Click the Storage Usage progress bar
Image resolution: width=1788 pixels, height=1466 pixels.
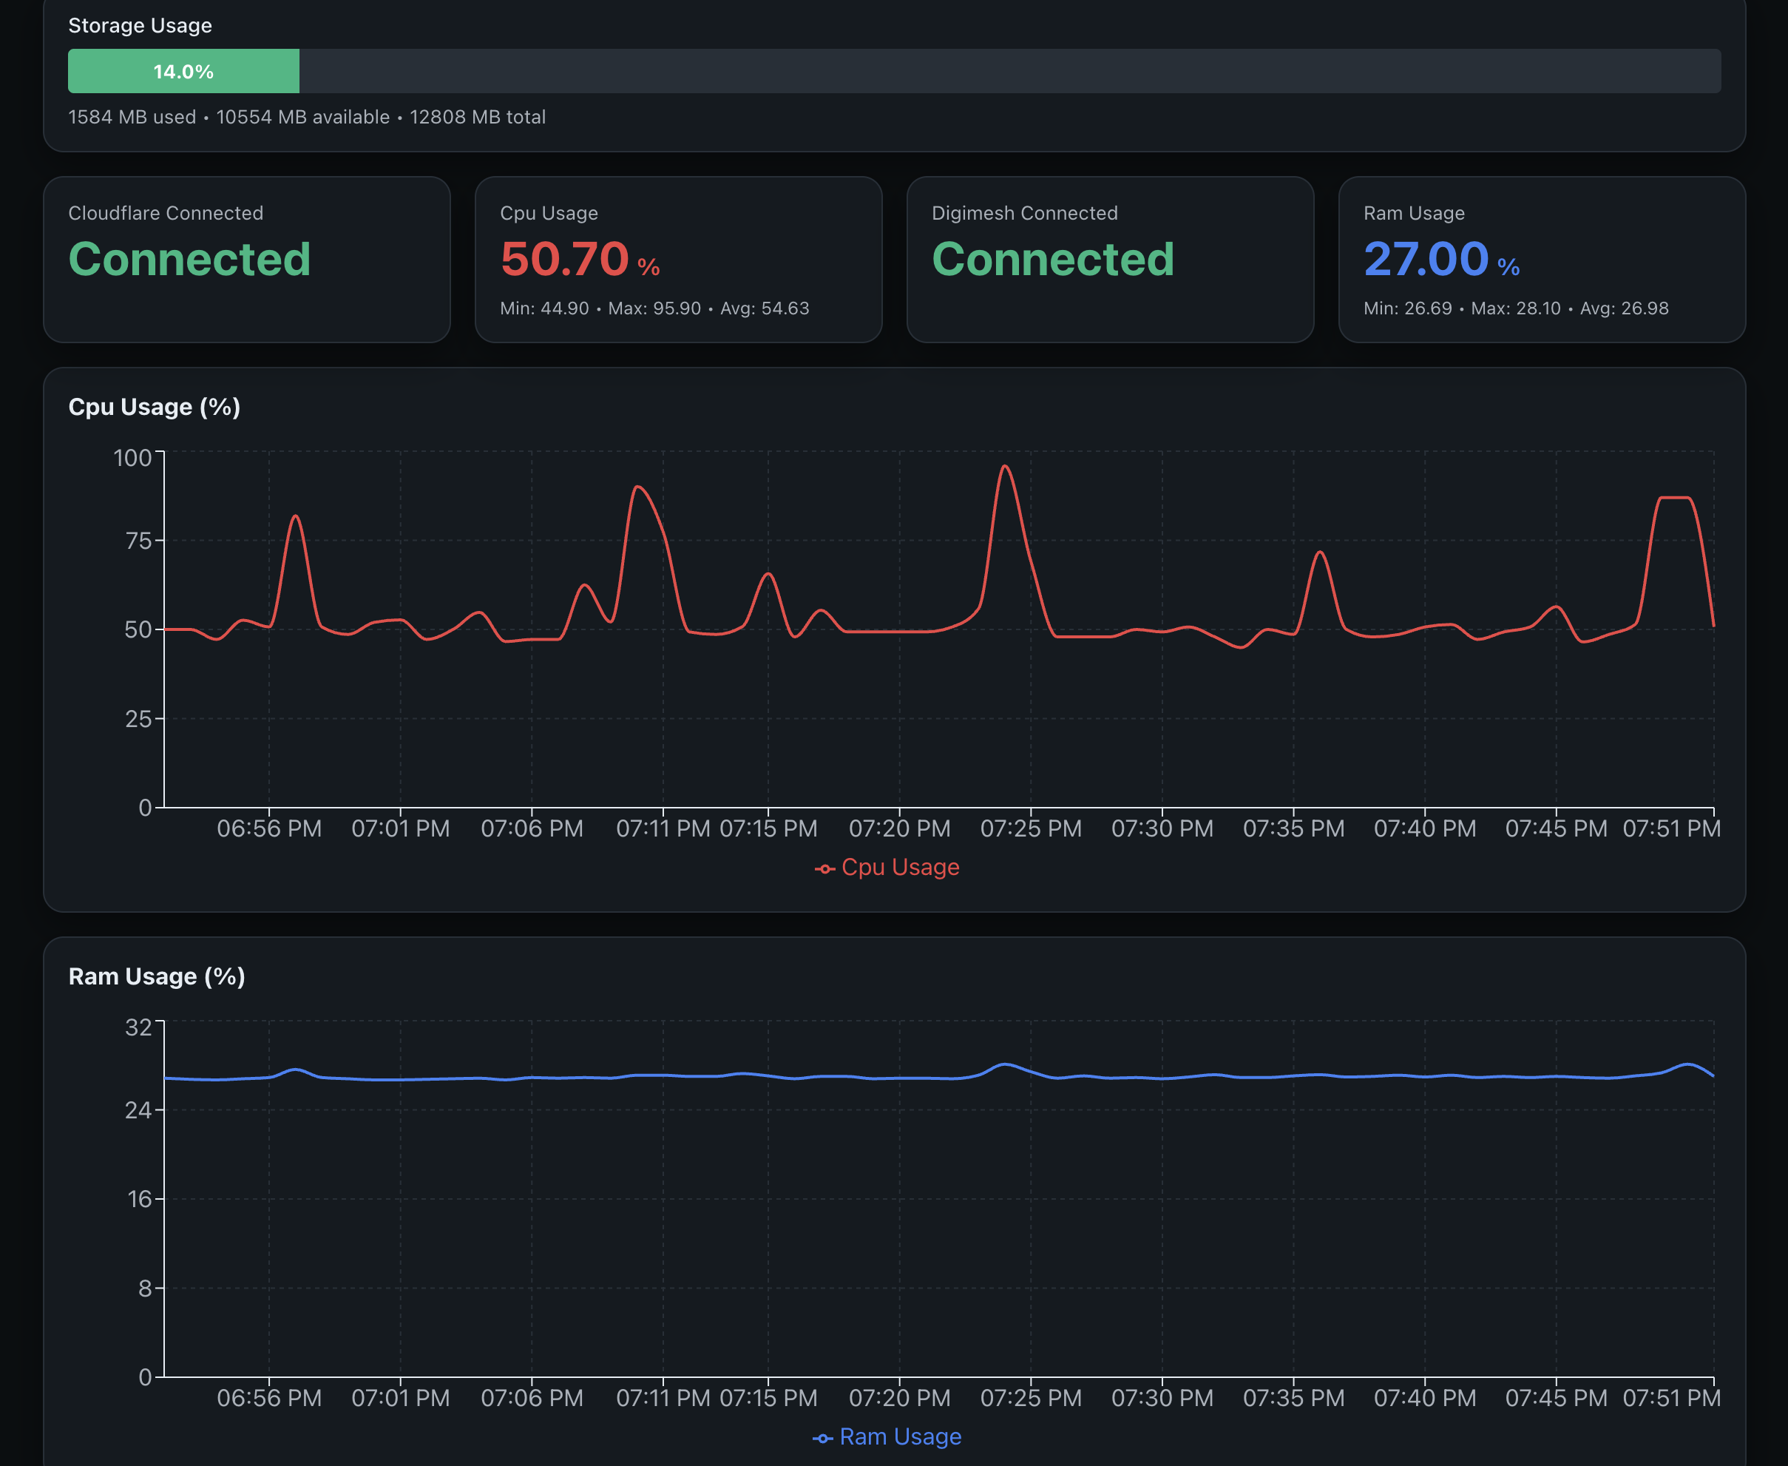[x=894, y=71]
